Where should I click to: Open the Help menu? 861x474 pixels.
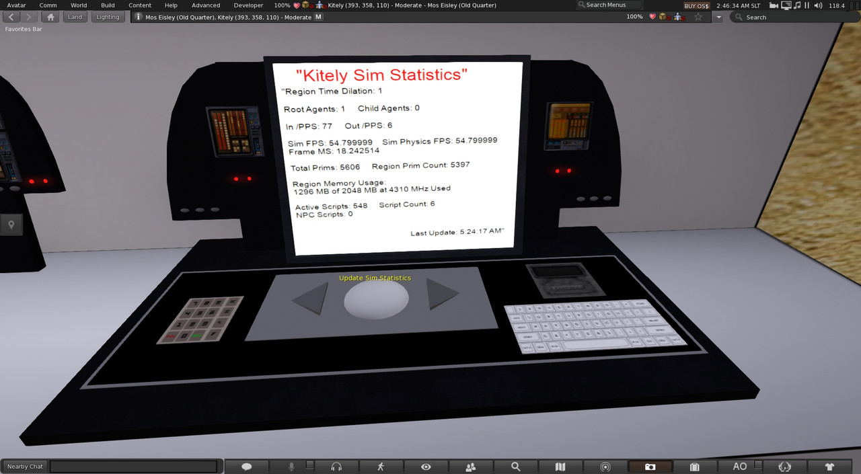(171, 5)
